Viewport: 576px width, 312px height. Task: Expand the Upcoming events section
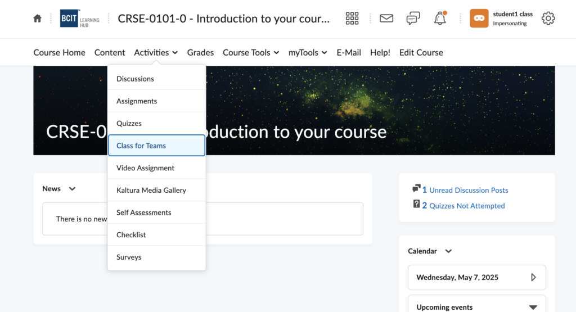533,307
